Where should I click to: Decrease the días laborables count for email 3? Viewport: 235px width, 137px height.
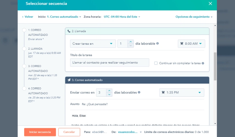point(109,95)
